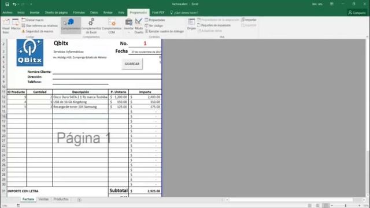The height and width of the screenshot is (208, 370).
Task: Adjust the zoom slider handle
Action: (346, 206)
